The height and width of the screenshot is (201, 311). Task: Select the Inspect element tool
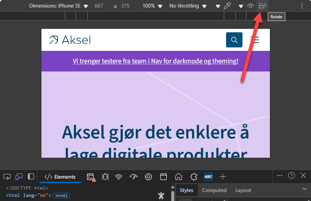(7, 176)
